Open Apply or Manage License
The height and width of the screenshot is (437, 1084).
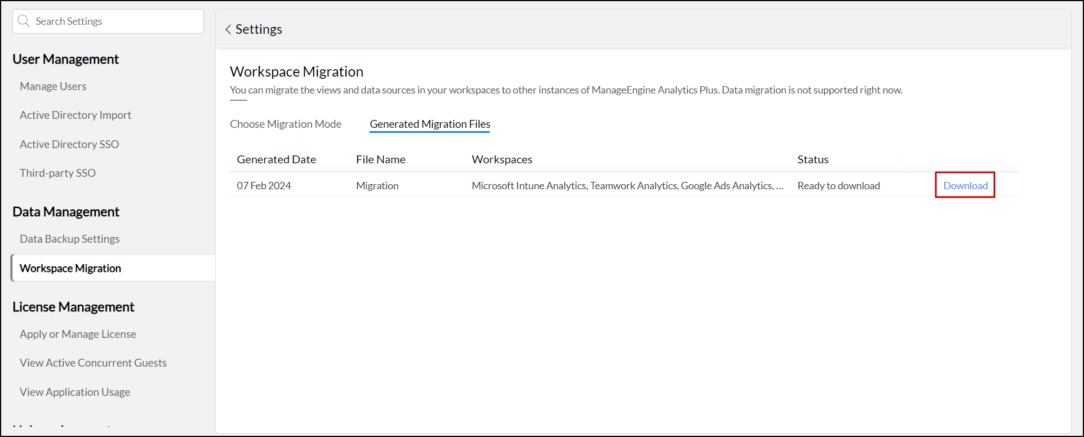pos(78,334)
